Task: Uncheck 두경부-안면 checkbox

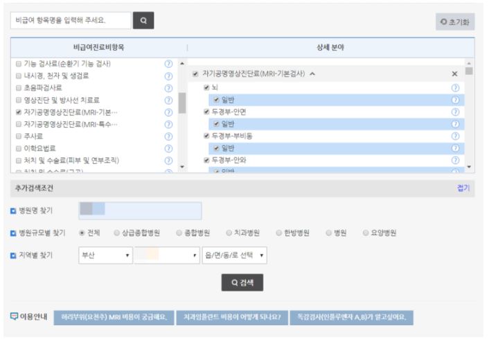Action: click(x=206, y=112)
